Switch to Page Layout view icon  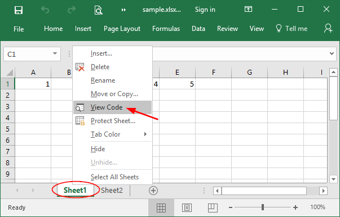[x=187, y=207]
